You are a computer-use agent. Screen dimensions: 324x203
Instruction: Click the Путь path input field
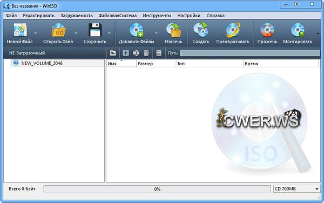(x=250, y=53)
